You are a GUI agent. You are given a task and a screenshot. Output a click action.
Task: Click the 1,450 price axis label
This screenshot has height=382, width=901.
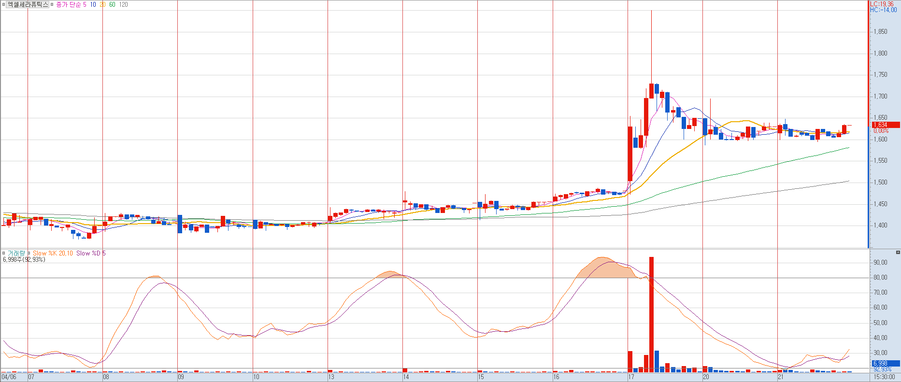880,204
